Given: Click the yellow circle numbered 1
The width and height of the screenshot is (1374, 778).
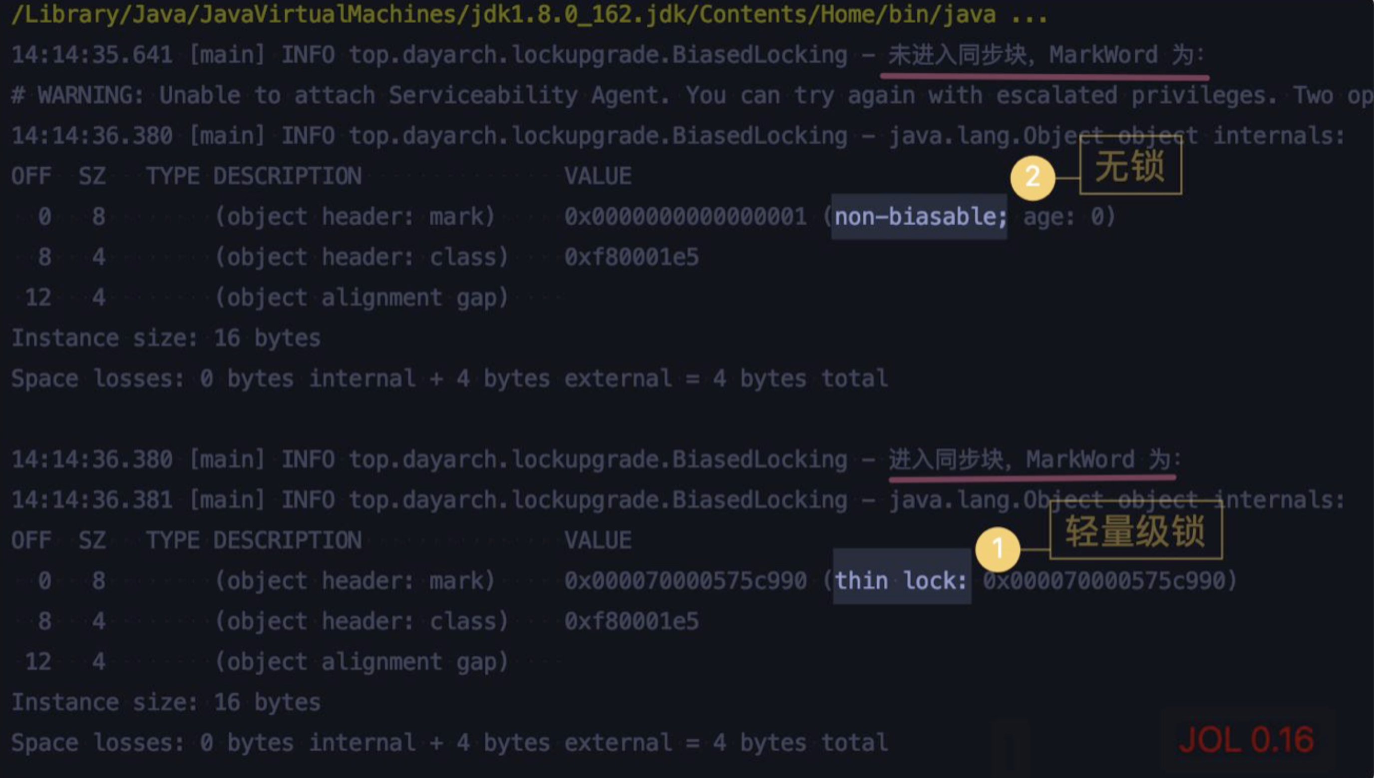Looking at the screenshot, I should click(997, 549).
